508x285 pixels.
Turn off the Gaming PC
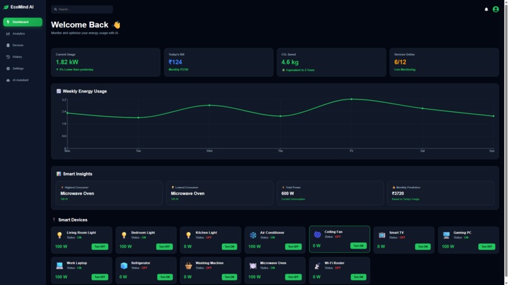tap(487, 247)
